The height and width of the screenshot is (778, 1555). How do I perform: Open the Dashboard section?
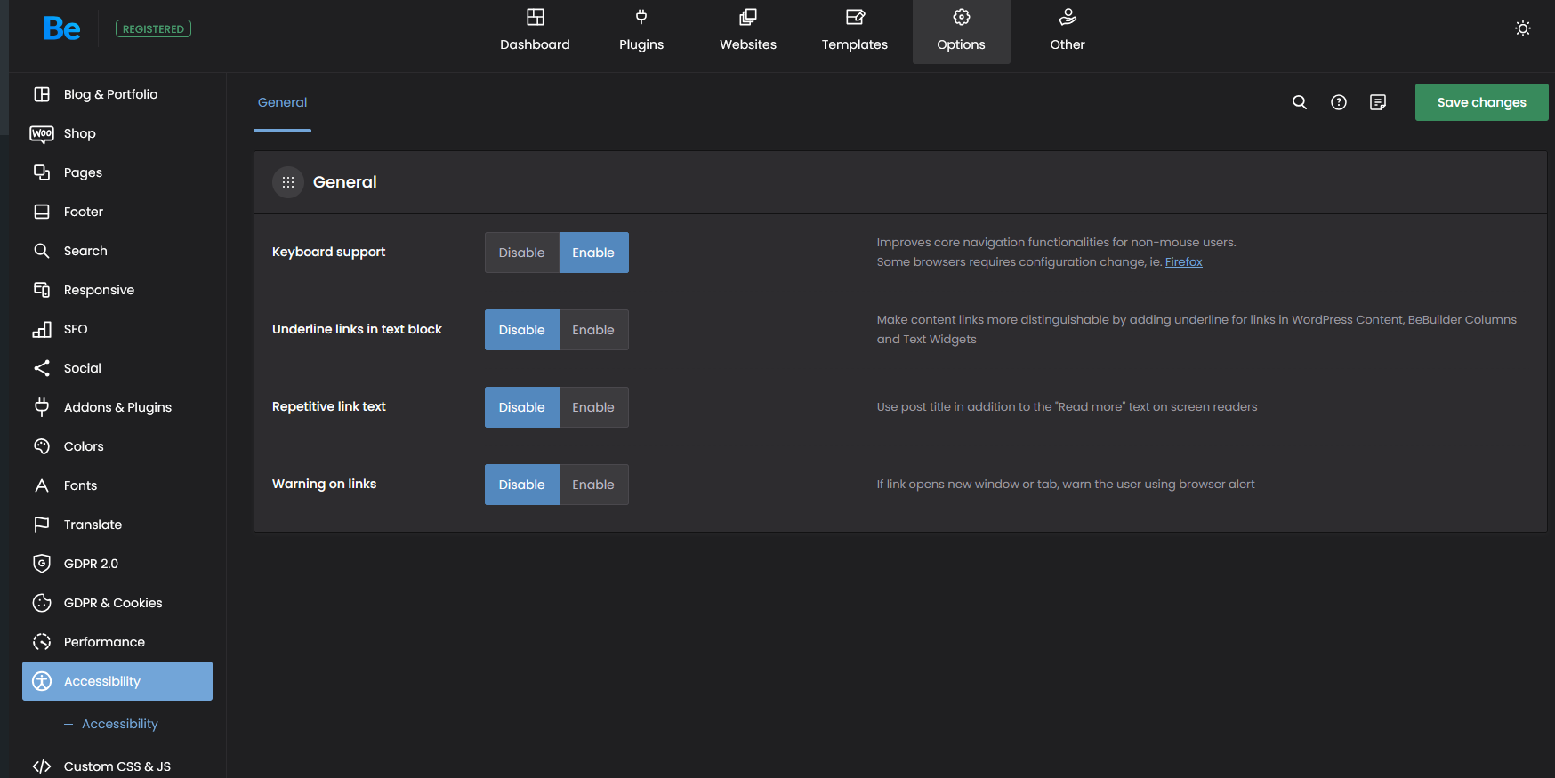(x=535, y=31)
